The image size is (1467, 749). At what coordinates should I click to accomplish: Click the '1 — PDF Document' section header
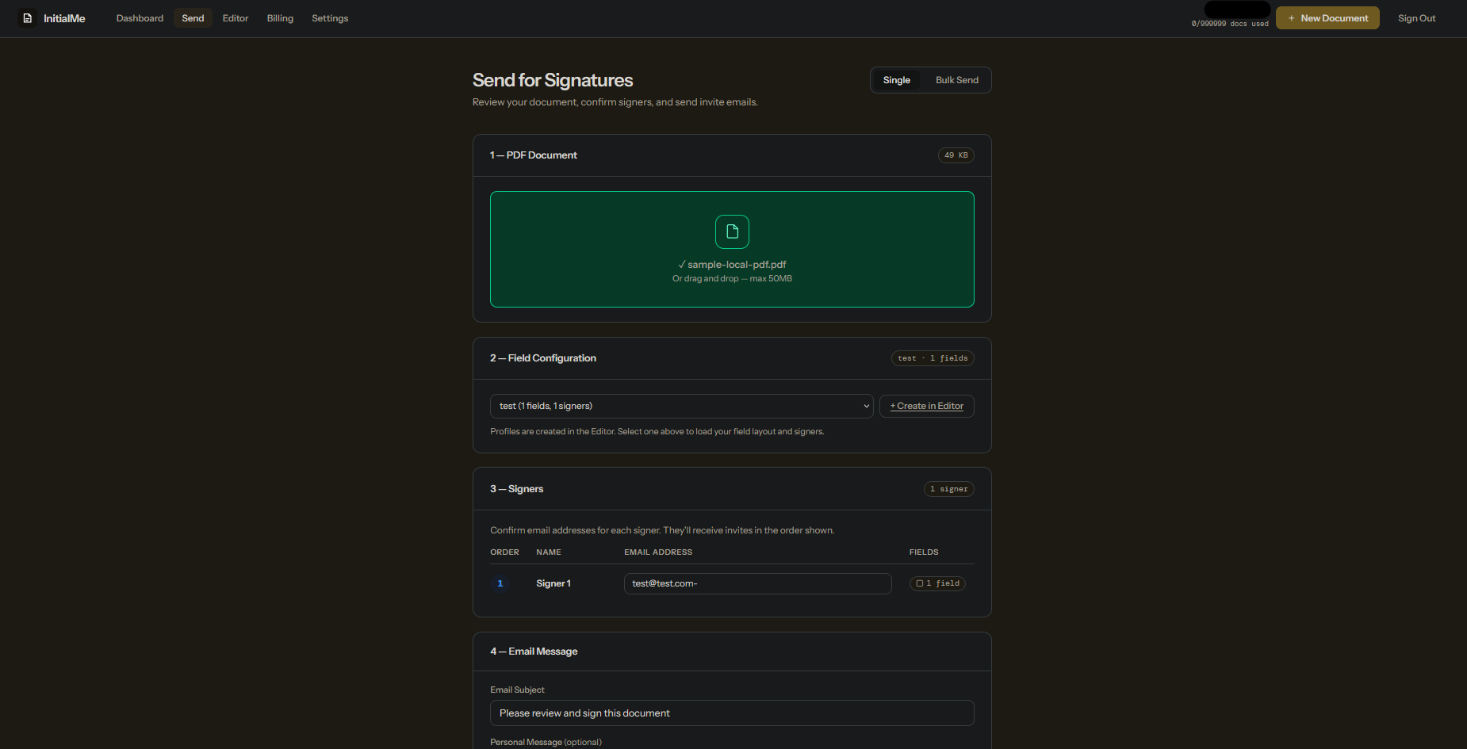click(x=534, y=155)
